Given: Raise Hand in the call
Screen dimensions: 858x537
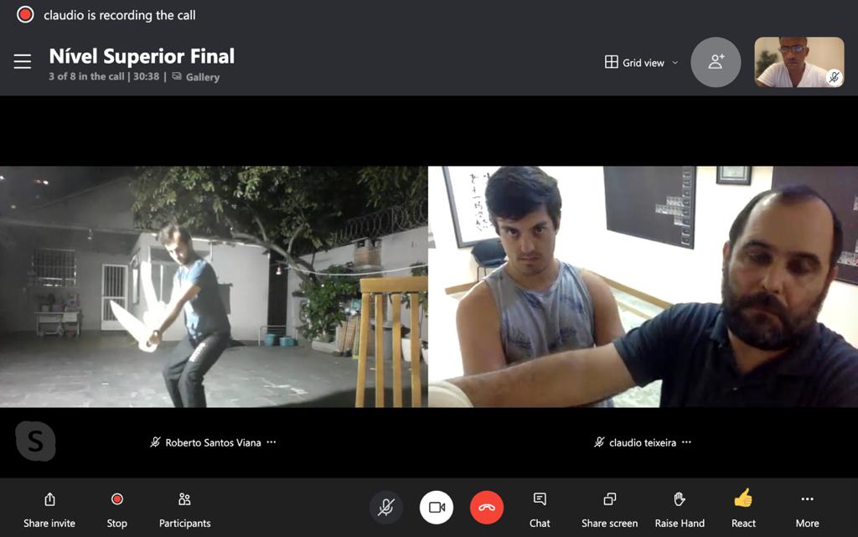Looking at the screenshot, I should 680,509.
